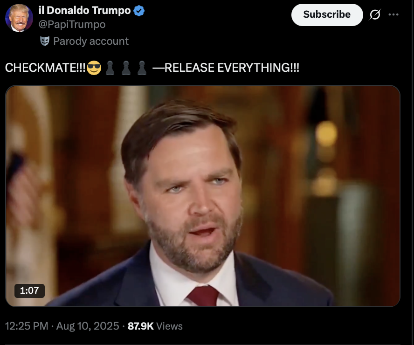Open the Grok slashed-circle icon
Image resolution: width=414 pixels, height=345 pixels.
pyautogui.click(x=375, y=14)
